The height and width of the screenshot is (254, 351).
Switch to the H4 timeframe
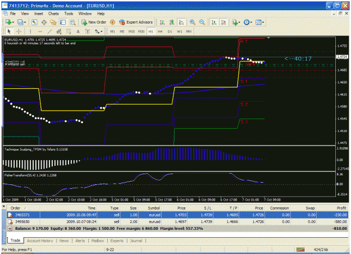point(160,31)
